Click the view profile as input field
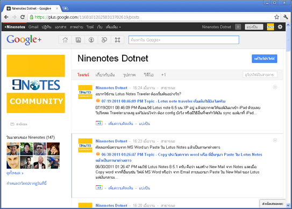 [x=260, y=75]
